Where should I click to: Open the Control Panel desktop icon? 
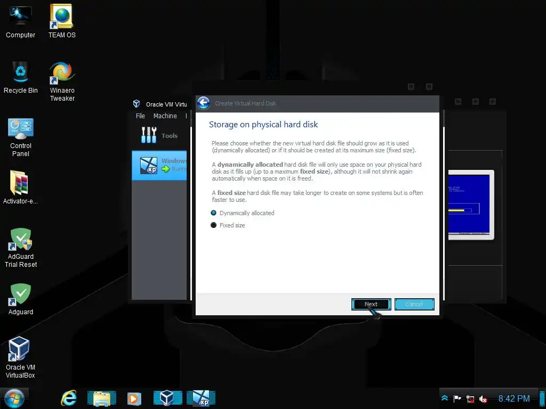coord(21,137)
